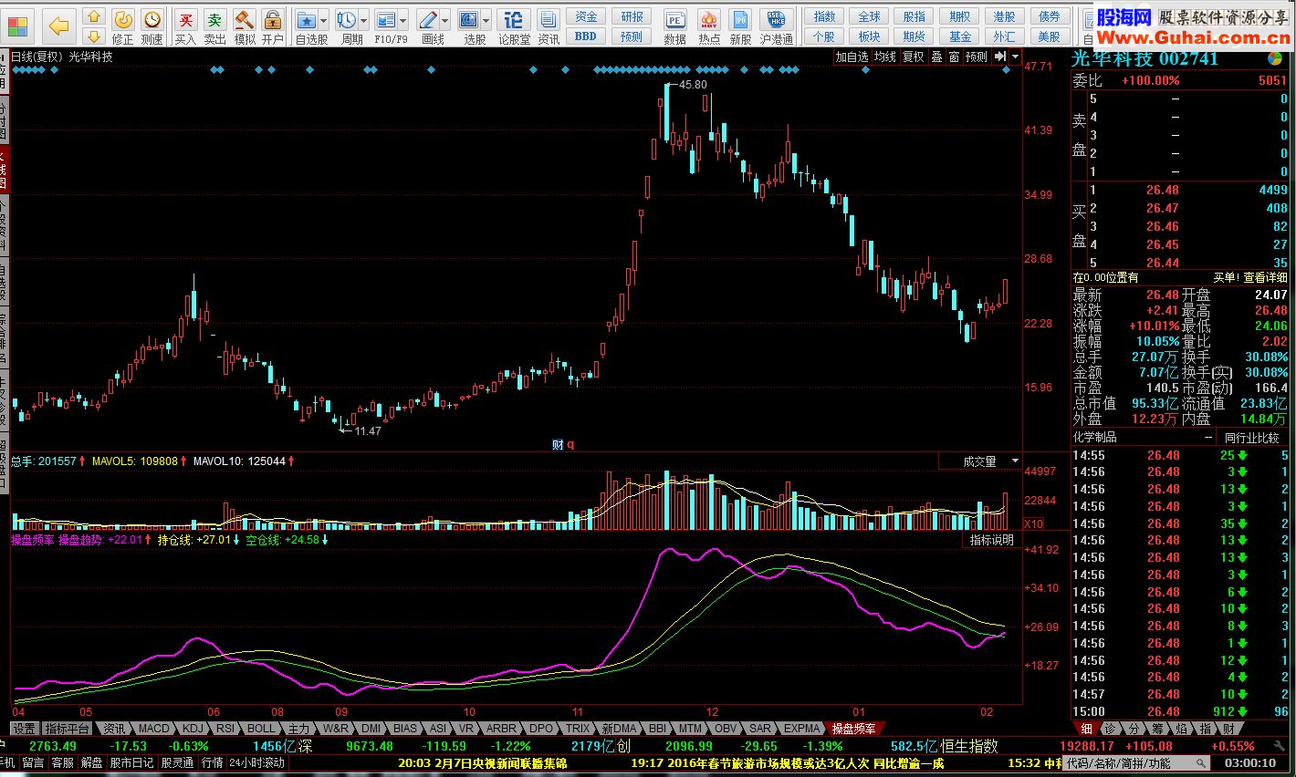Screen dimensions: 1296x777
Task: Expand the 自选股 dropdown arrow
Action: pyautogui.click(x=323, y=21)
